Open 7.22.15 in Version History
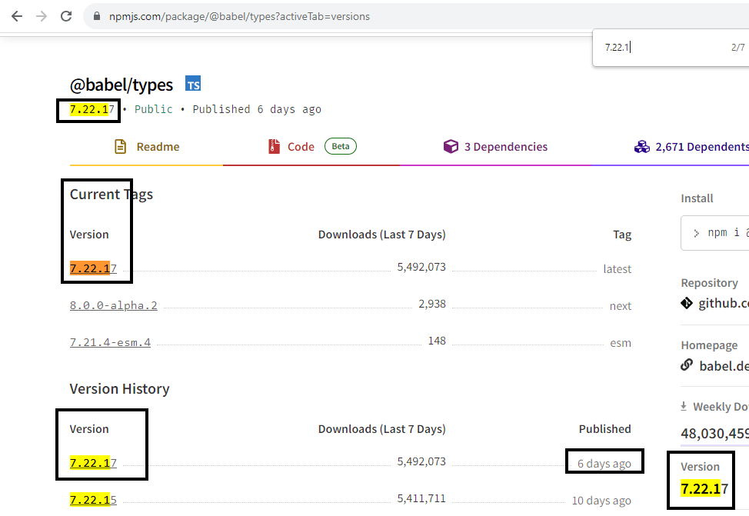 click(x=93, y=500)
